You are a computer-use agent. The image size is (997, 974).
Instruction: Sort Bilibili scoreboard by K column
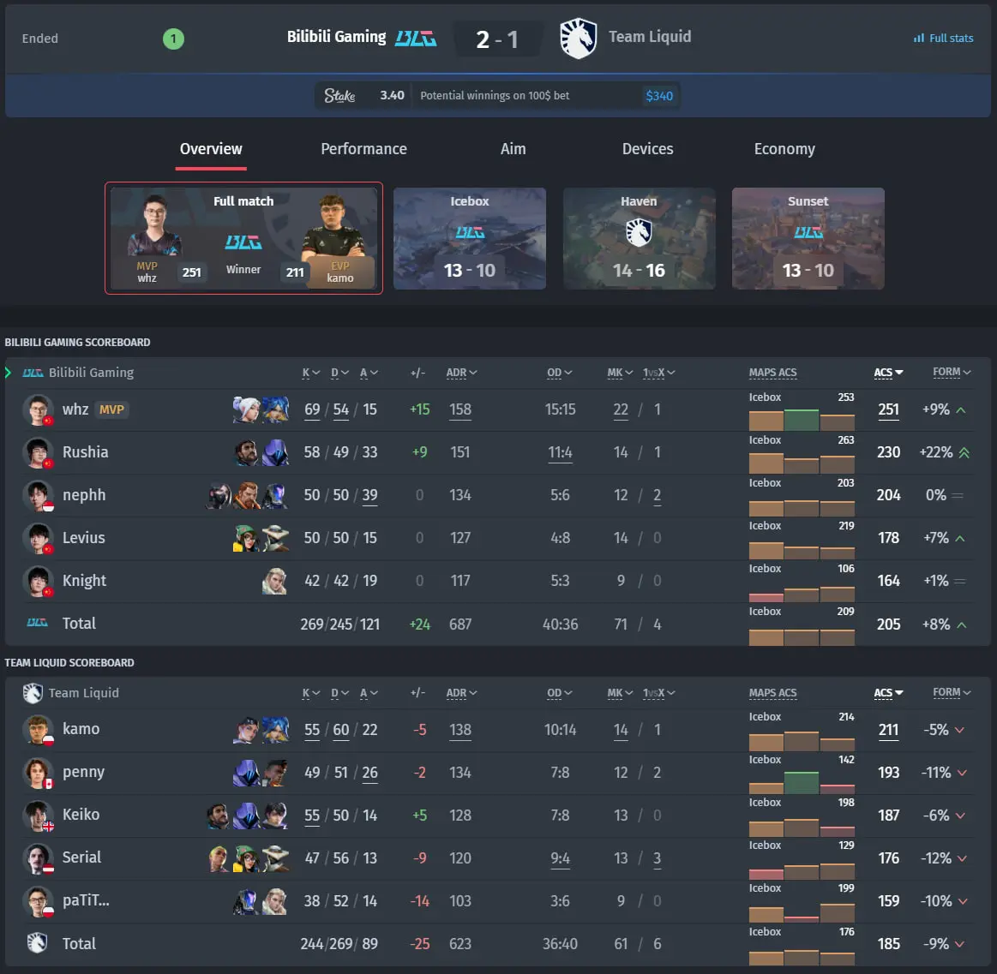[x=311, y=373]
